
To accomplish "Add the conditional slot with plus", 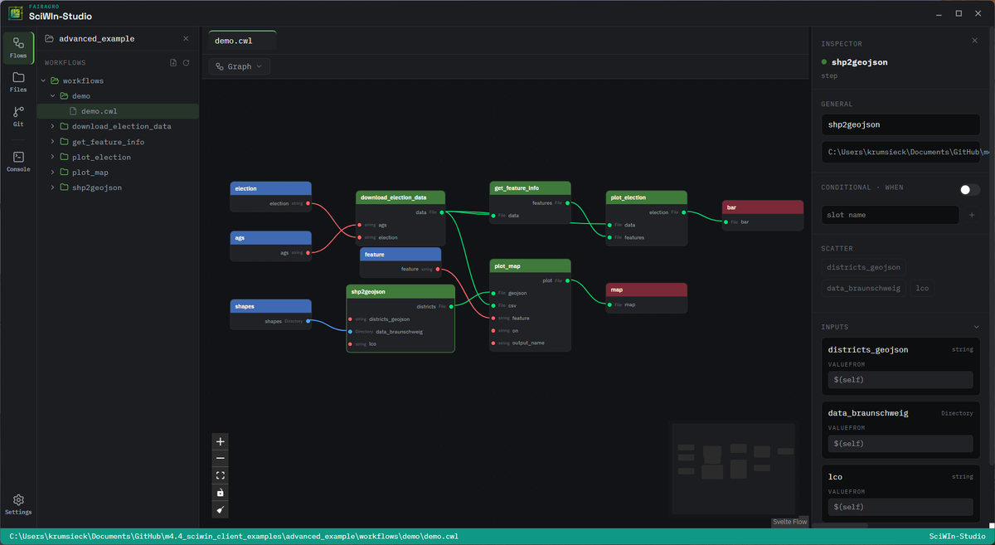I will [x=972, y=215].
